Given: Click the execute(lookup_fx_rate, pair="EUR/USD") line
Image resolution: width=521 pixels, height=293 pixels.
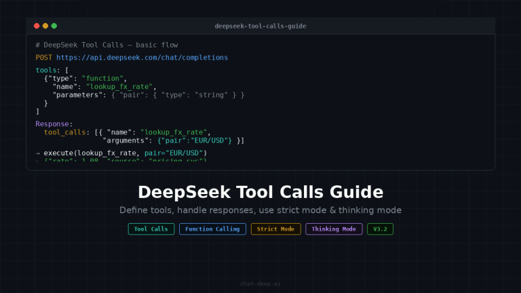Looking at the screenshot, I should click(x=121, y=153).
